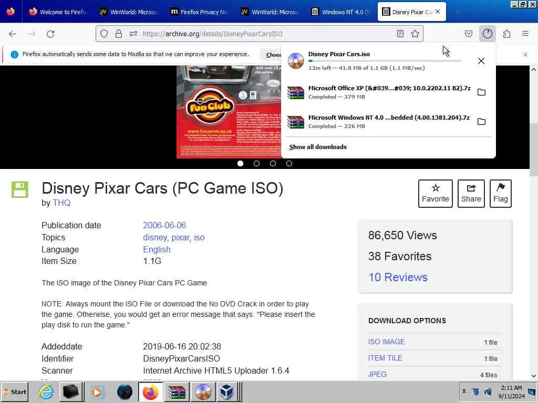This screenshot has width=538, height=403.
Task: Cancel the Disney Pixar Cars.iso download
Action: point(481,61)
